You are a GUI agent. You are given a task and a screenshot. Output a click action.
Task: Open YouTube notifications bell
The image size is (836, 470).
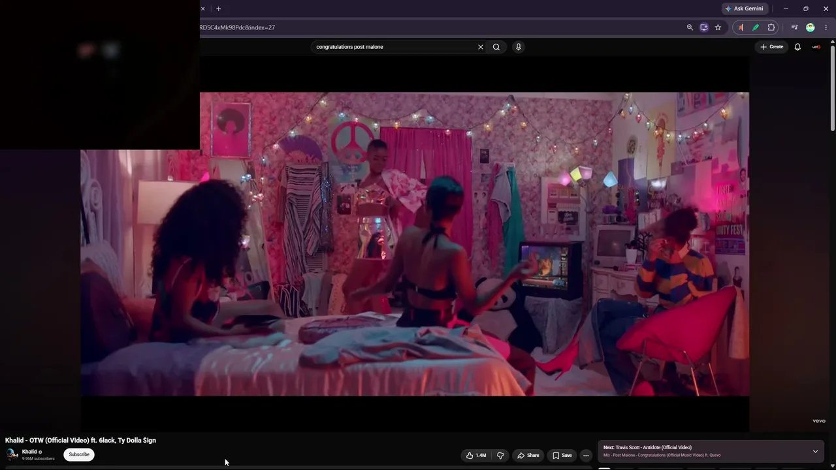pos(797,47)
